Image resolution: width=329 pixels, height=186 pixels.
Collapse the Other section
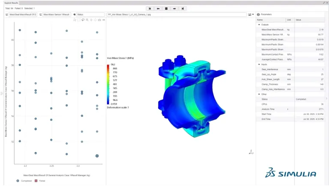click(x=259, y=94)
